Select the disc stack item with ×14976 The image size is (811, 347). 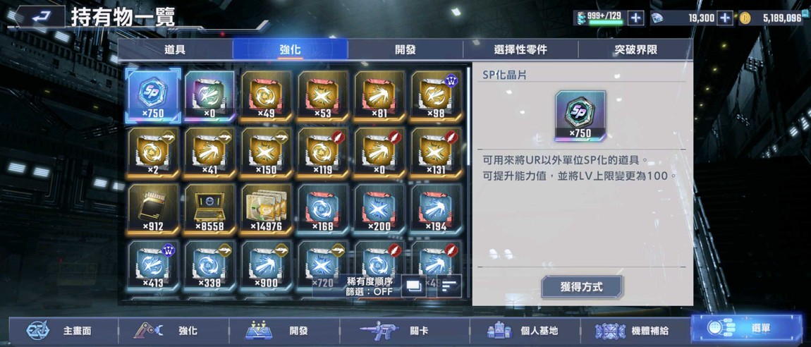click(267, 208)
